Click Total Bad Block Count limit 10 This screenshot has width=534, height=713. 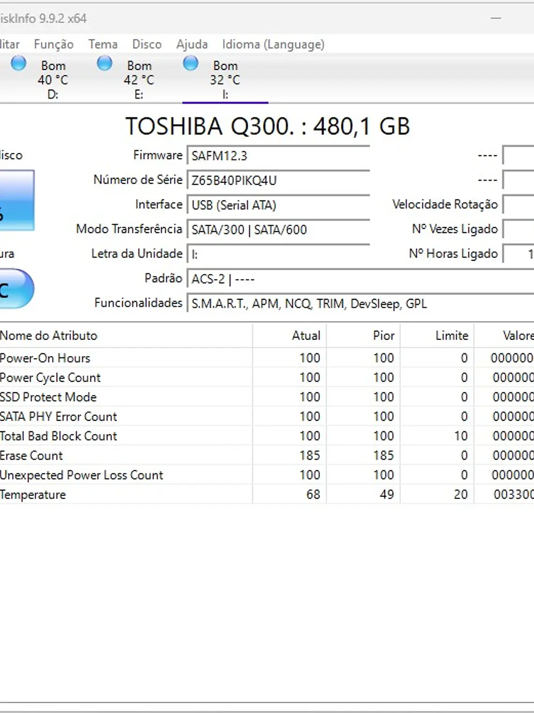click(461, 436)
